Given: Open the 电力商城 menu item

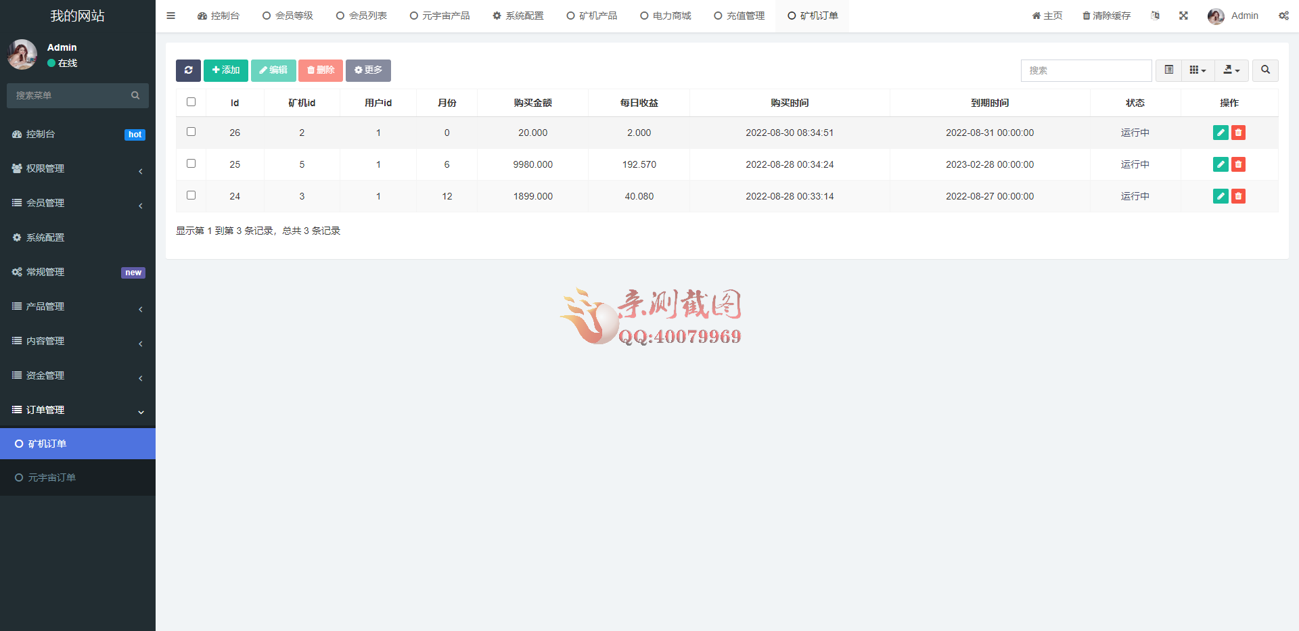Looking at the screenshot, I should pos(665,15).
